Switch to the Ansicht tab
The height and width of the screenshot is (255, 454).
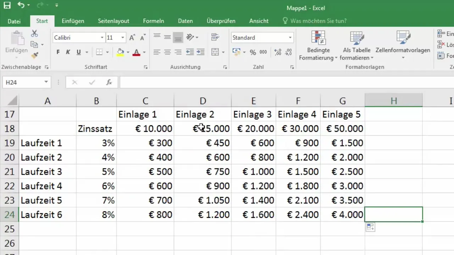259,21
